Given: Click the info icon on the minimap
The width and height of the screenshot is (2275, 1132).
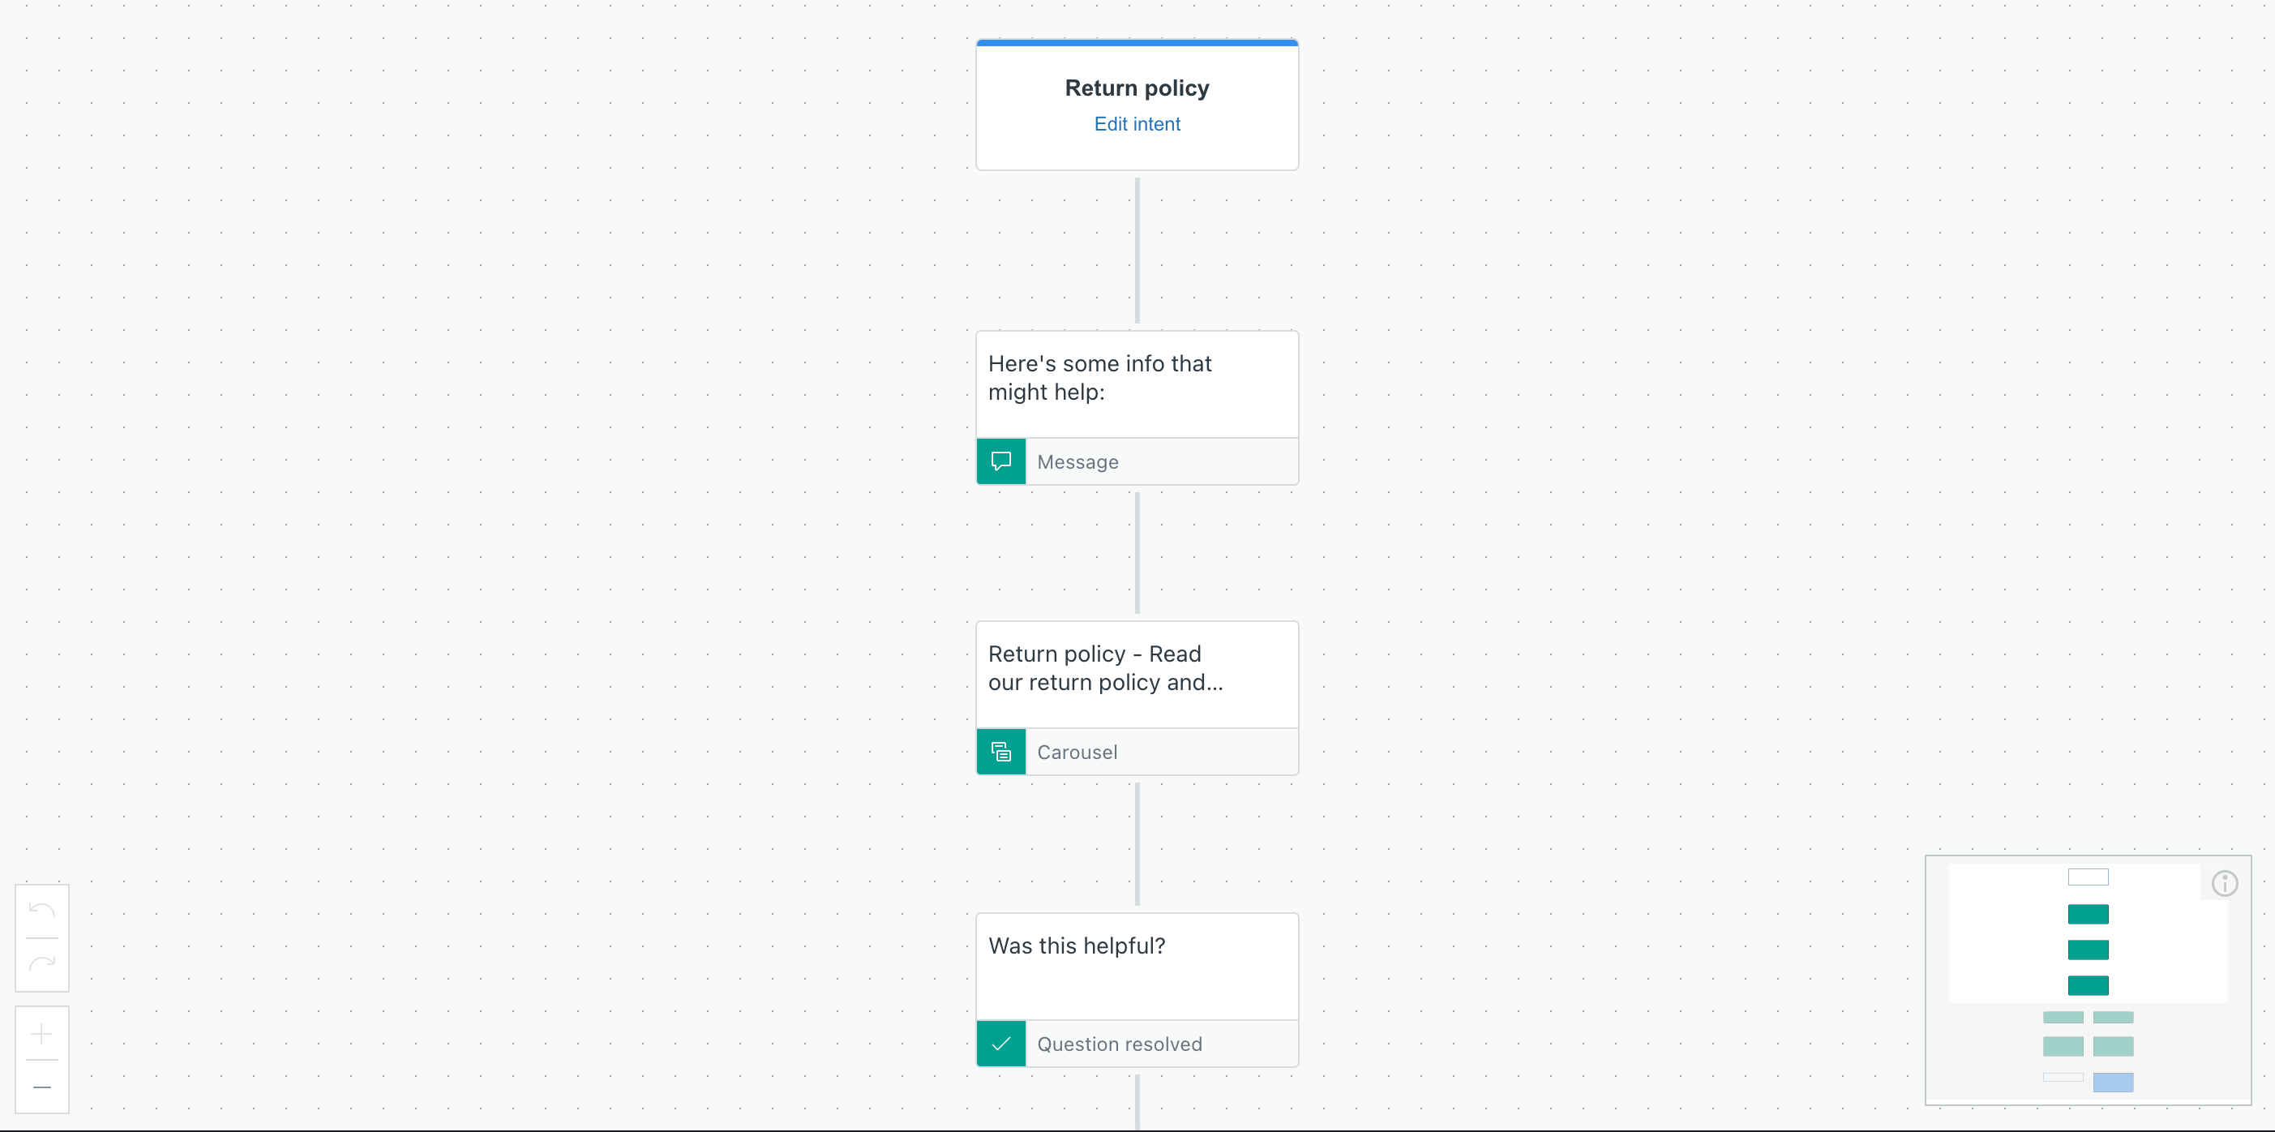Looking at the screenshot, I should pyautogui.click(x=2225, y=883).
